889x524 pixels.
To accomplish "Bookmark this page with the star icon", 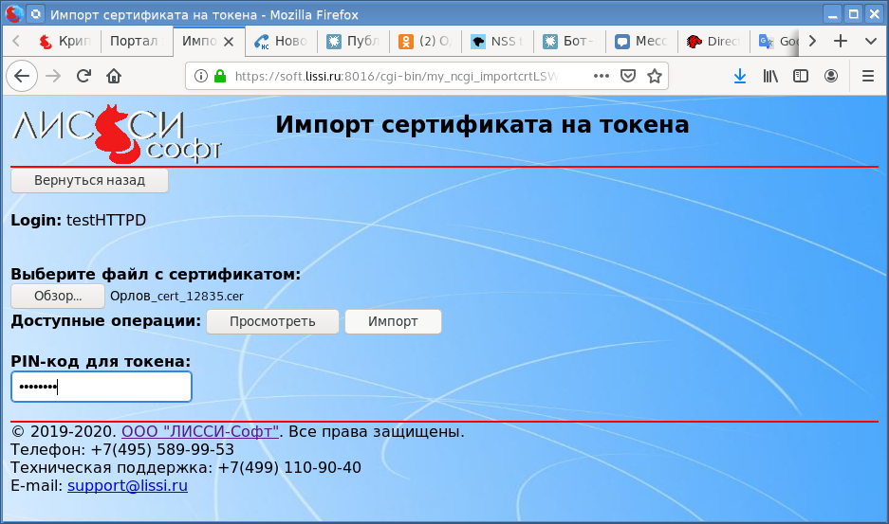I will [x=654, y=76].
